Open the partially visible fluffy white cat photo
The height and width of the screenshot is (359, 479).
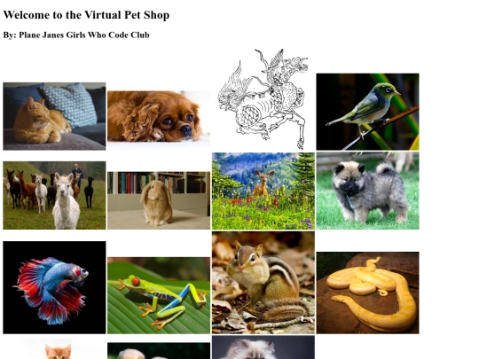pyautogui.click(x=263, y=347)
